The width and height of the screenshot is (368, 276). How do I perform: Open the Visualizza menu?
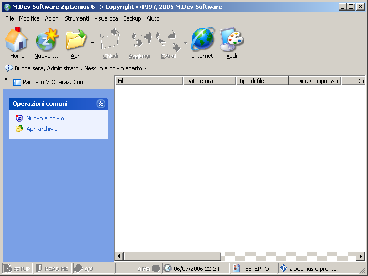coord(106,18)
